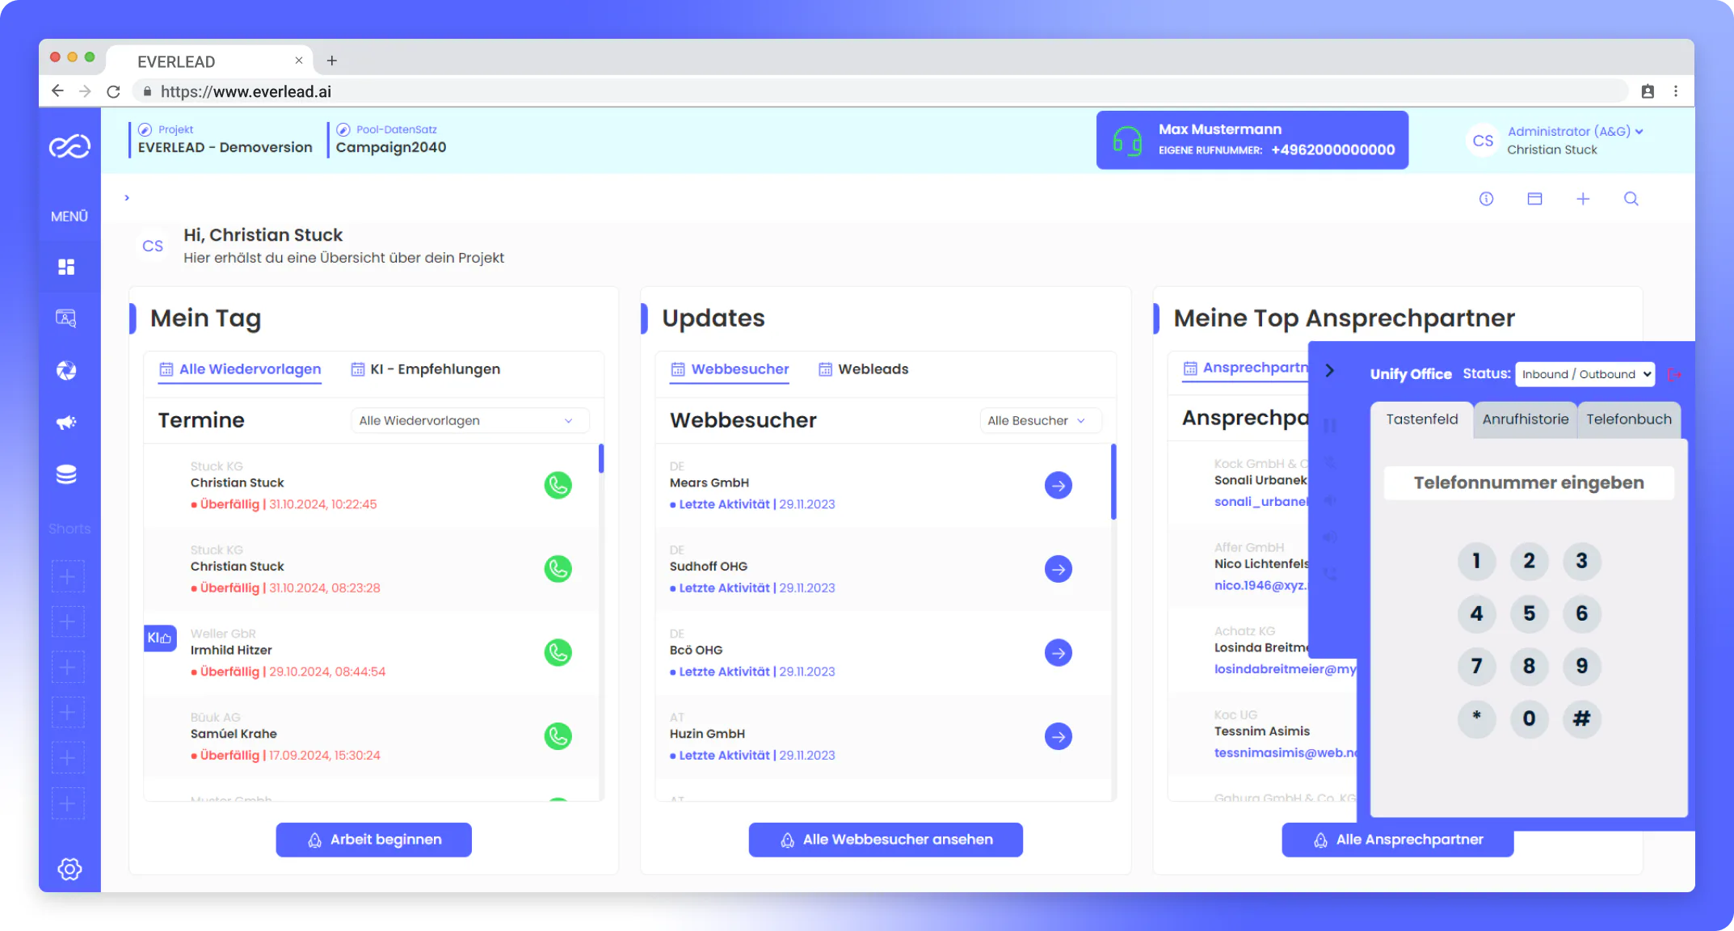Image resolution: width=1734 pixels, height=931 pixels.
Task: Open Sudhoff OHG visitor arrow button
Action: [x=1058, y=569]
